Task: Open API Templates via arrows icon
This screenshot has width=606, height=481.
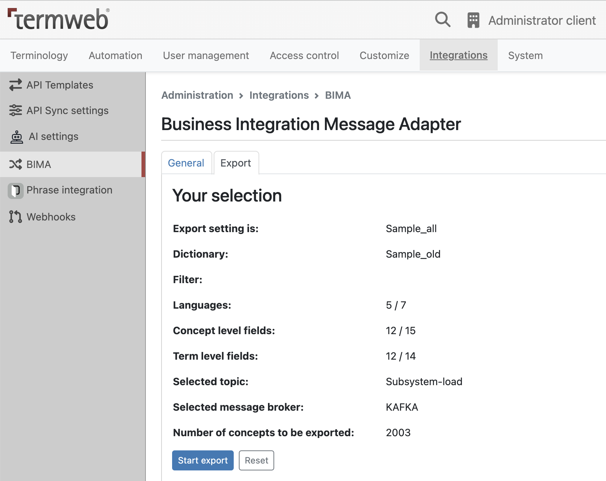Action: tap(15, 85)
